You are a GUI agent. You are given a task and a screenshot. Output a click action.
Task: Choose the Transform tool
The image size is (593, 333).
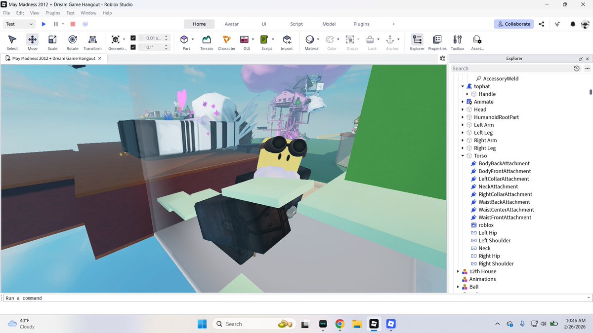point(92,42)
